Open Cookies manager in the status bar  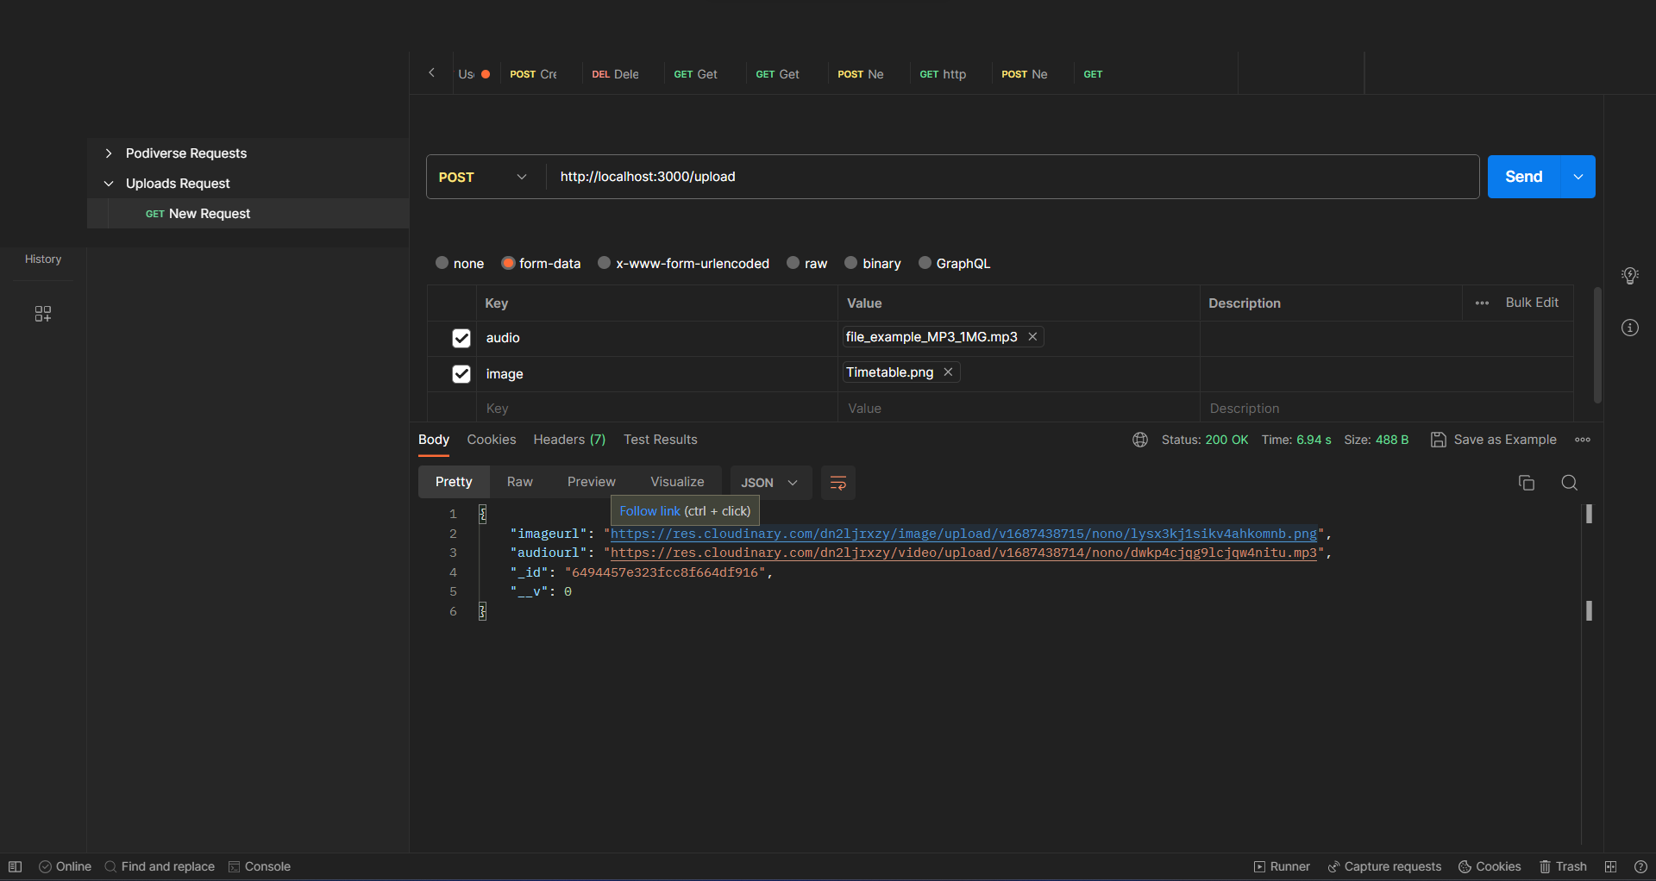(x=1490, y=866)
